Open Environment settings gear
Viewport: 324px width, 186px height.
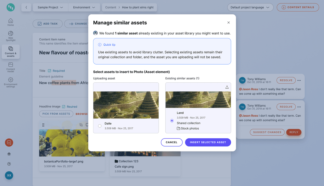click(11, 82)
